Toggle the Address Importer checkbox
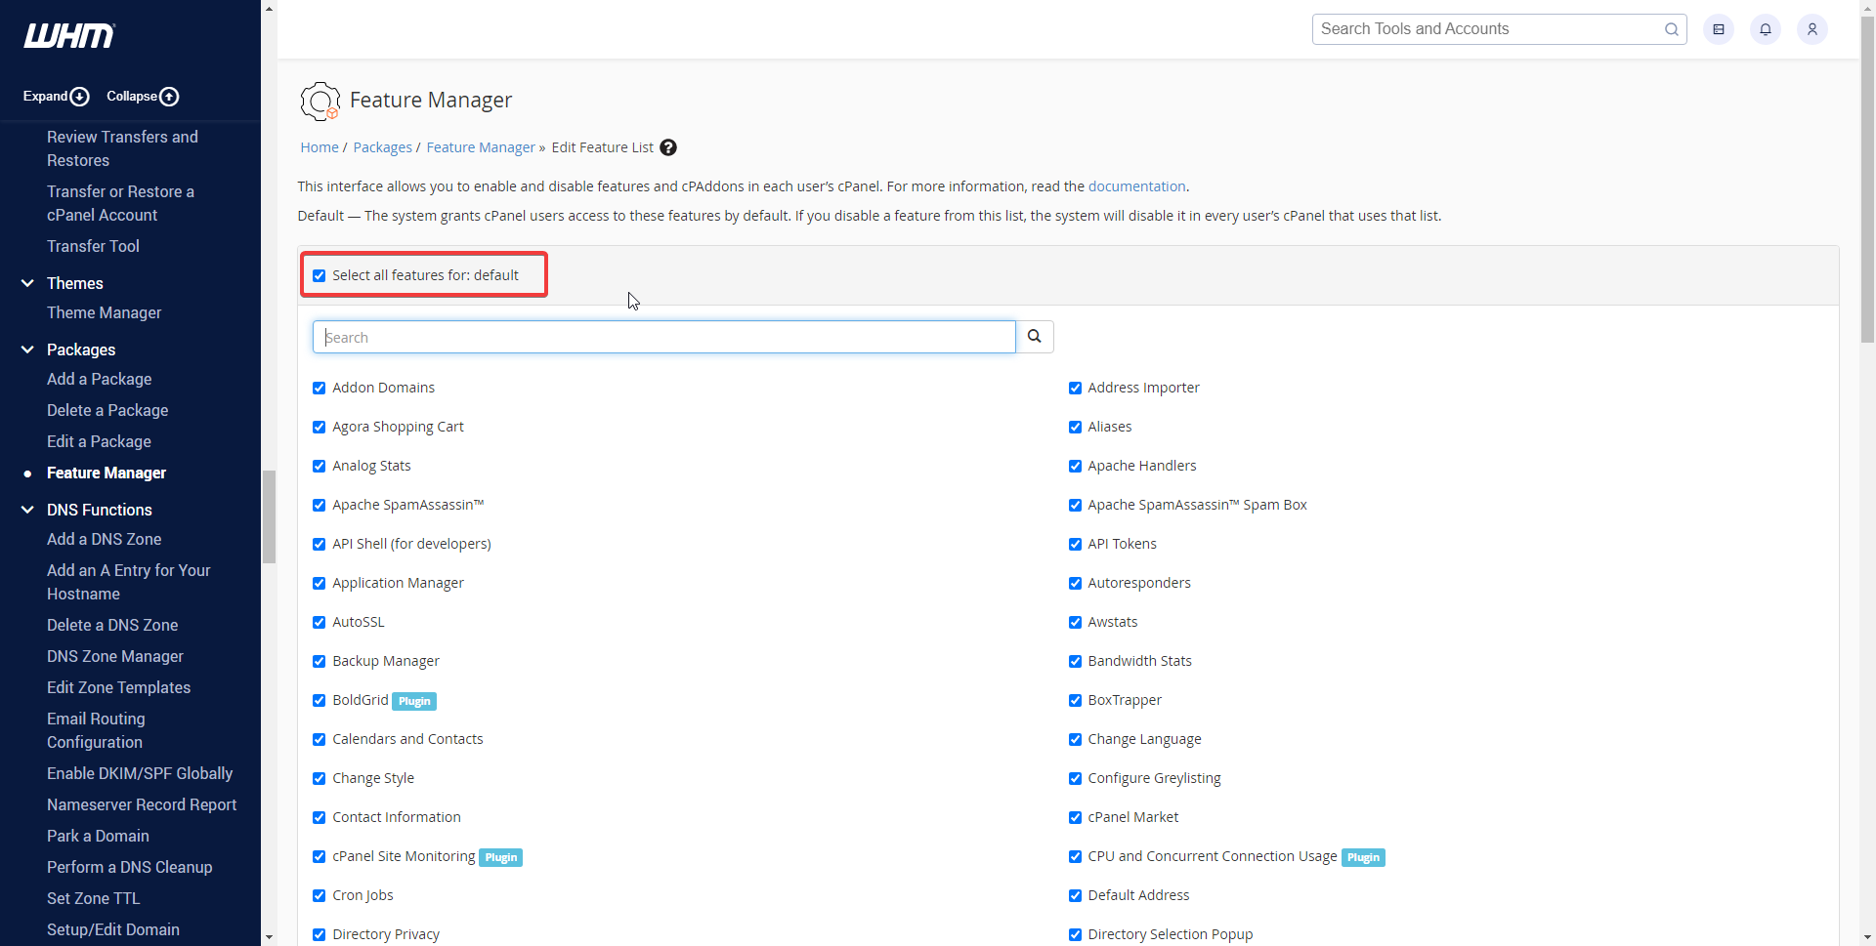Screen dimensions: 1876x946 coord(1075,388)
